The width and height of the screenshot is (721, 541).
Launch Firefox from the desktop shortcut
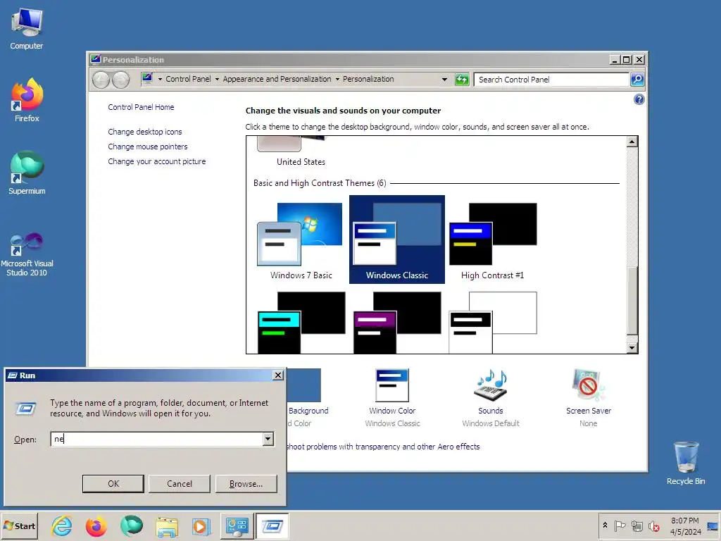[27, 100]
